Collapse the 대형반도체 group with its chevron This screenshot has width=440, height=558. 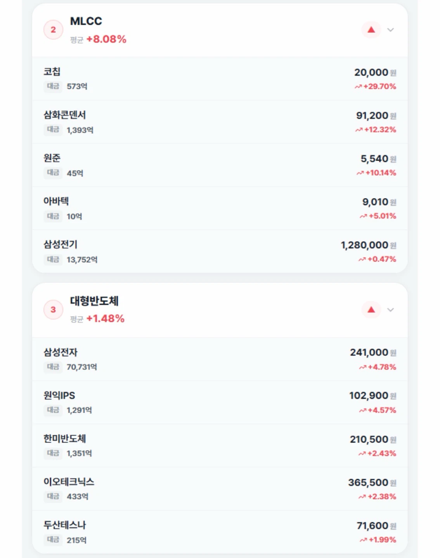point(391,310)
